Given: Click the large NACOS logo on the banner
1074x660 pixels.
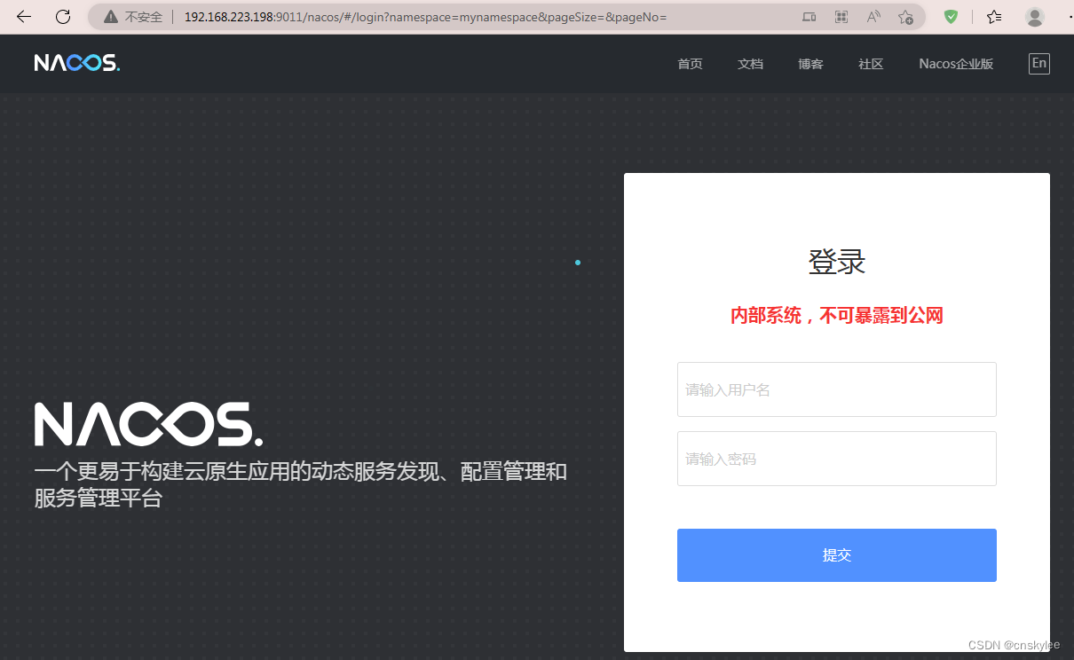Looking at the screenshot, I should point(148,424).
